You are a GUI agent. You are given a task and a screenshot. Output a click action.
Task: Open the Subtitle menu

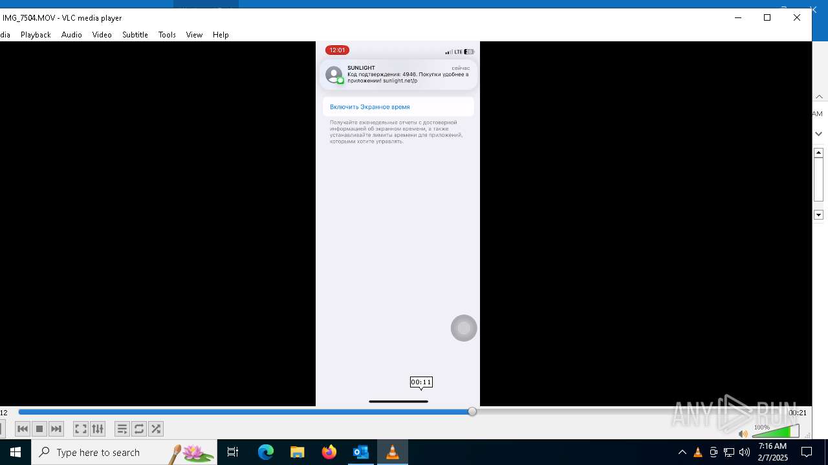click(x=135, y=35)
